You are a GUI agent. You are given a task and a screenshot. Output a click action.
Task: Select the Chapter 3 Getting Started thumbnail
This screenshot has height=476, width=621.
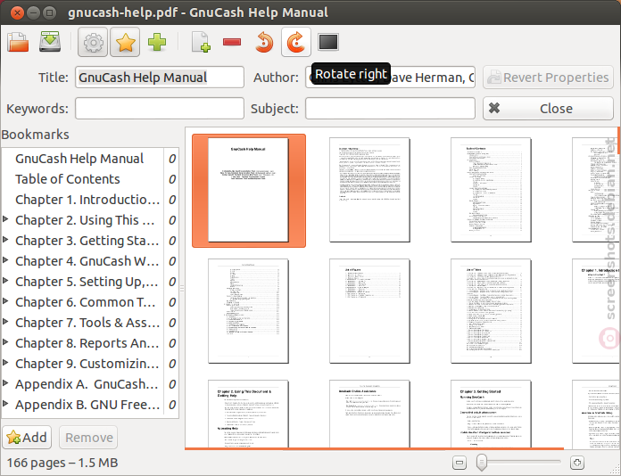click(x=491, y=414)
